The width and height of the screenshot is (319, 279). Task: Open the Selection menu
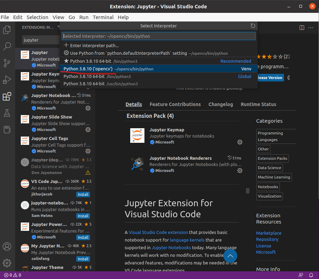tap(37, 17)
